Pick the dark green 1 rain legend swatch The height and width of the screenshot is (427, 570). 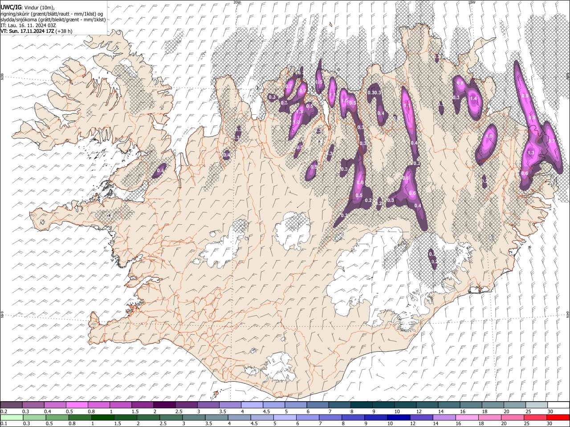pos(103,417)
